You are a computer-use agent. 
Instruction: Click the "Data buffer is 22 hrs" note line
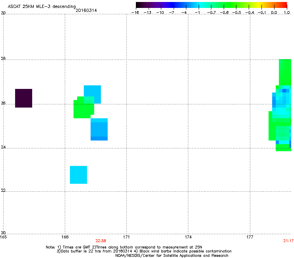pos(144,251)
